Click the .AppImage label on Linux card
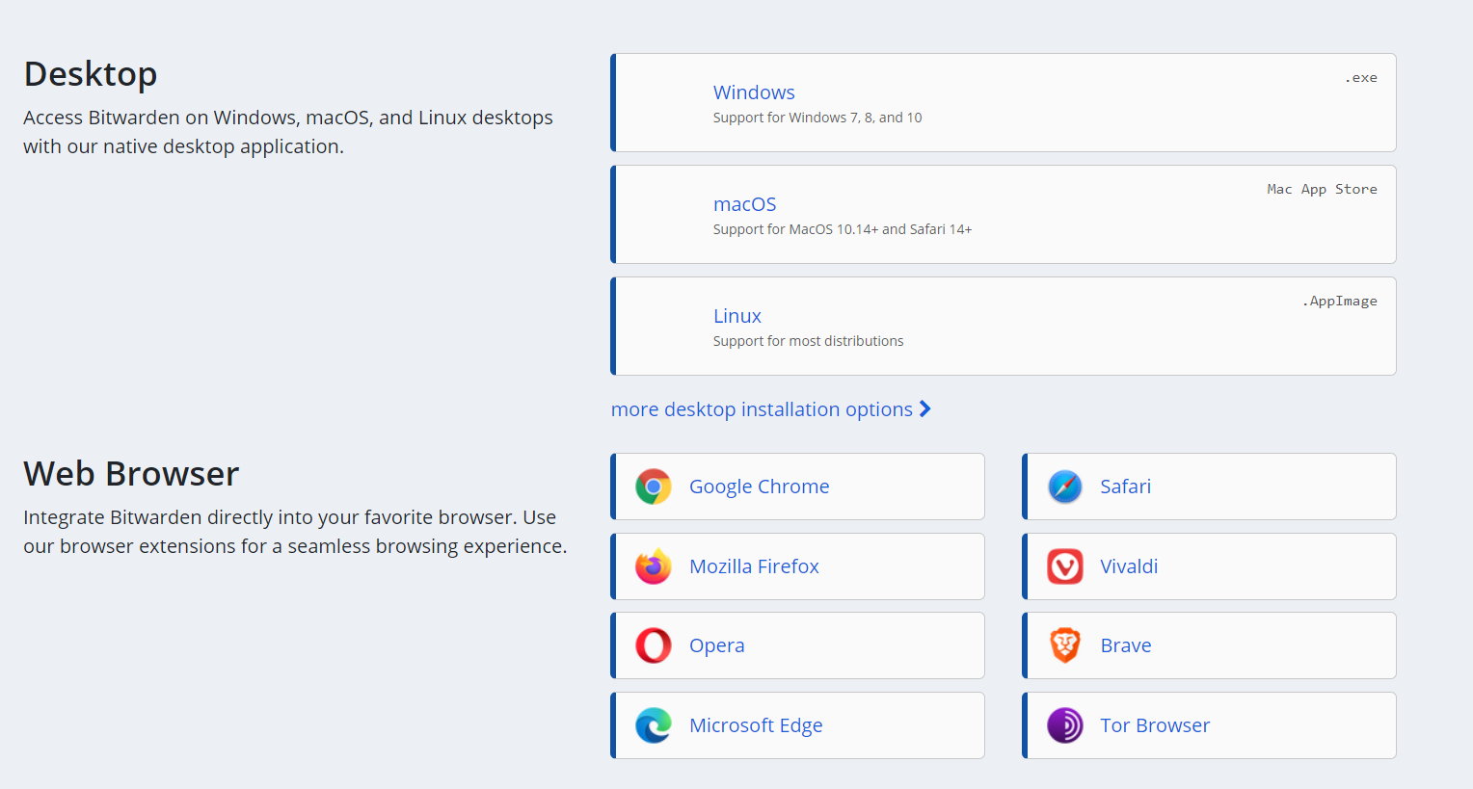The image size is (1473, 789). [1340, 302]
